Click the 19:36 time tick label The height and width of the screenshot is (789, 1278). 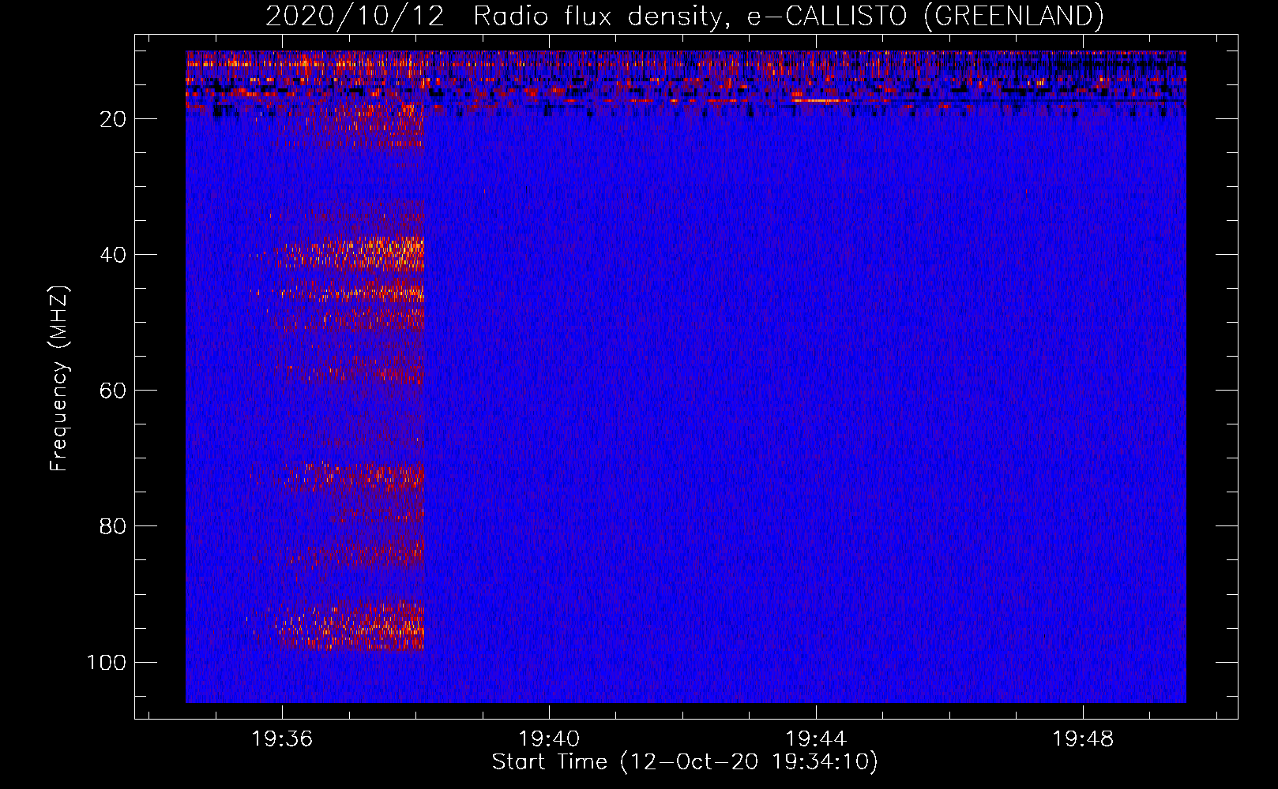pyautogui.click(x=282, y=739)
